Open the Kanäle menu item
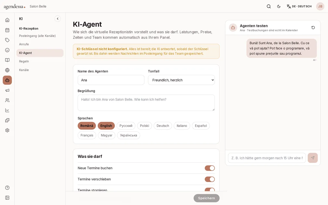 click(40, 70)
